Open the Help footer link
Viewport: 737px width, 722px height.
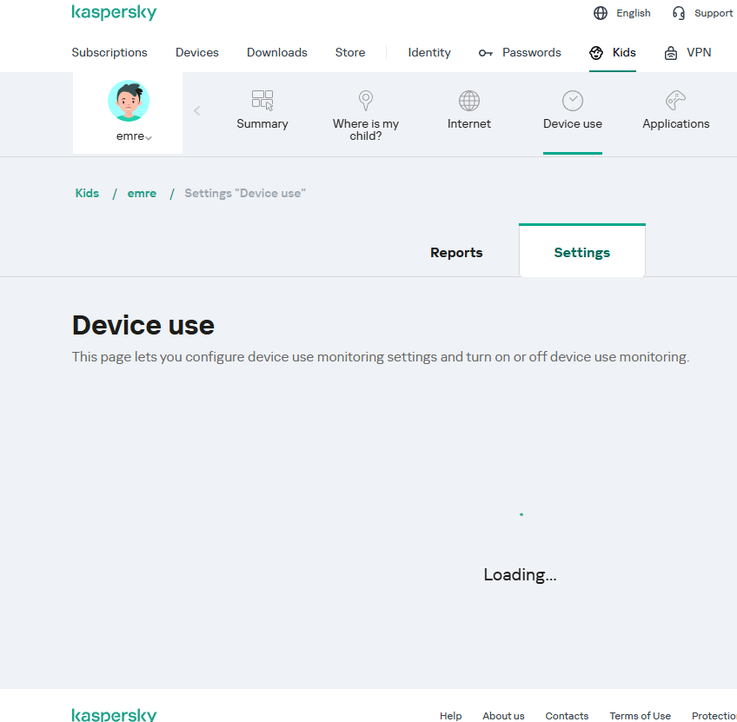point(451,716)
